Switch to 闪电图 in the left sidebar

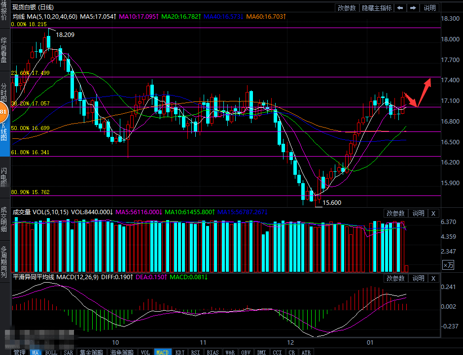click(x=4, y=178)
